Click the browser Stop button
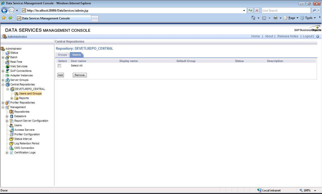Image resolution: width=322 pixels, height=194 pixels. (x=257, y=10)
